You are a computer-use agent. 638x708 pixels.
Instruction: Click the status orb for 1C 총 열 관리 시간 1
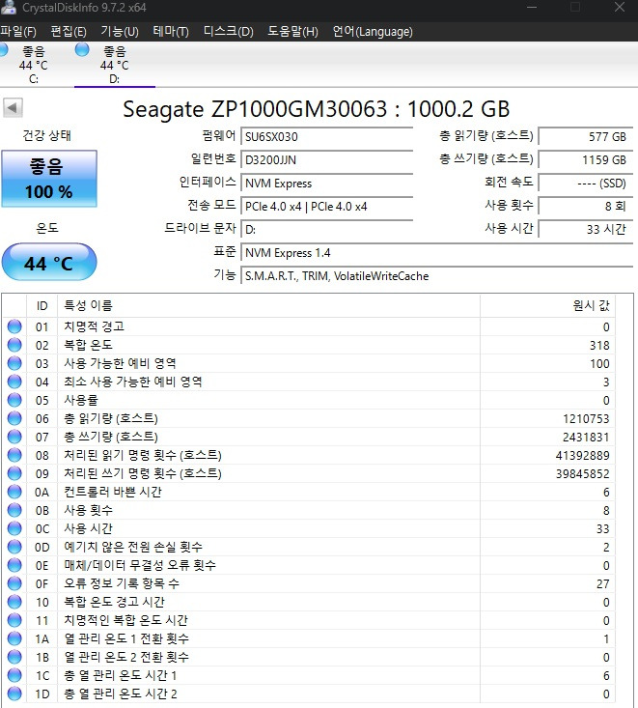coord(14,675)
